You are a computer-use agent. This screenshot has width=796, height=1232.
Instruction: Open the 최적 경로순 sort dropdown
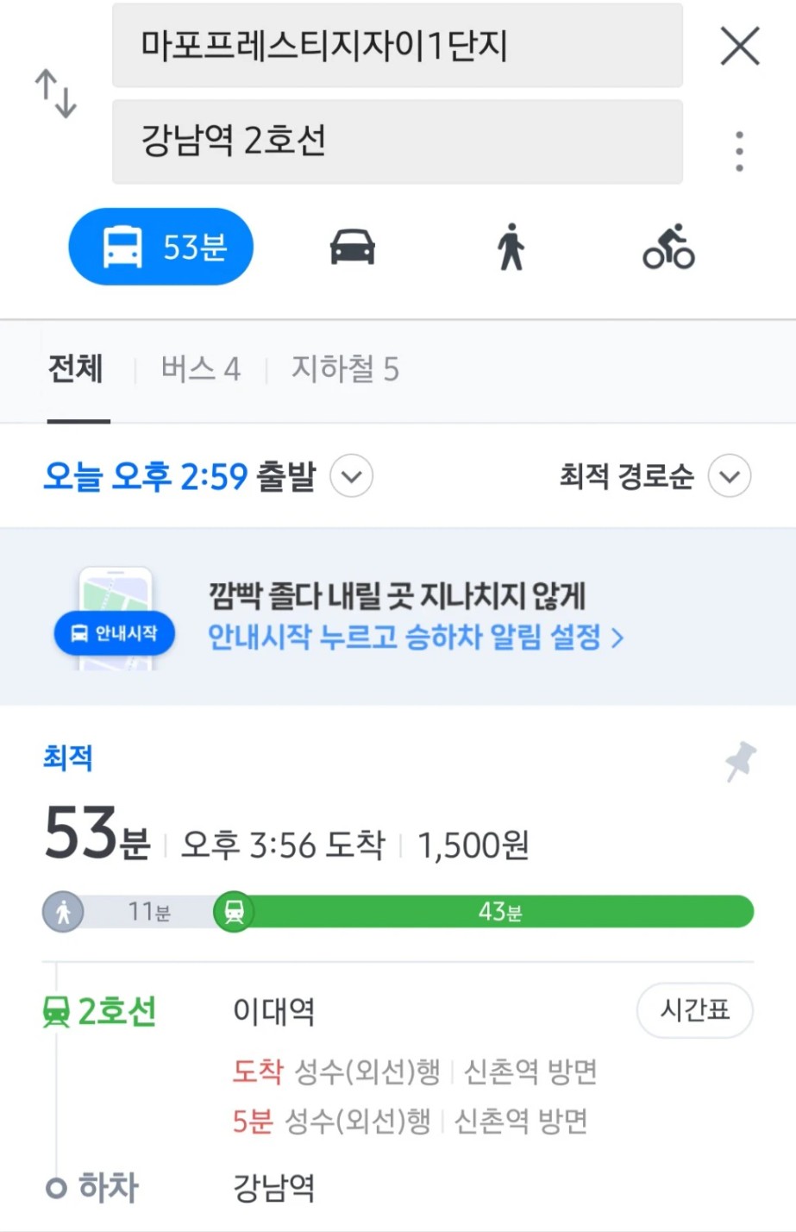730,476
